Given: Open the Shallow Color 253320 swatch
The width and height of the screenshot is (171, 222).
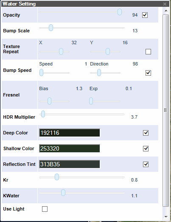Looking at the screenshot, I should tap(70, 148).
